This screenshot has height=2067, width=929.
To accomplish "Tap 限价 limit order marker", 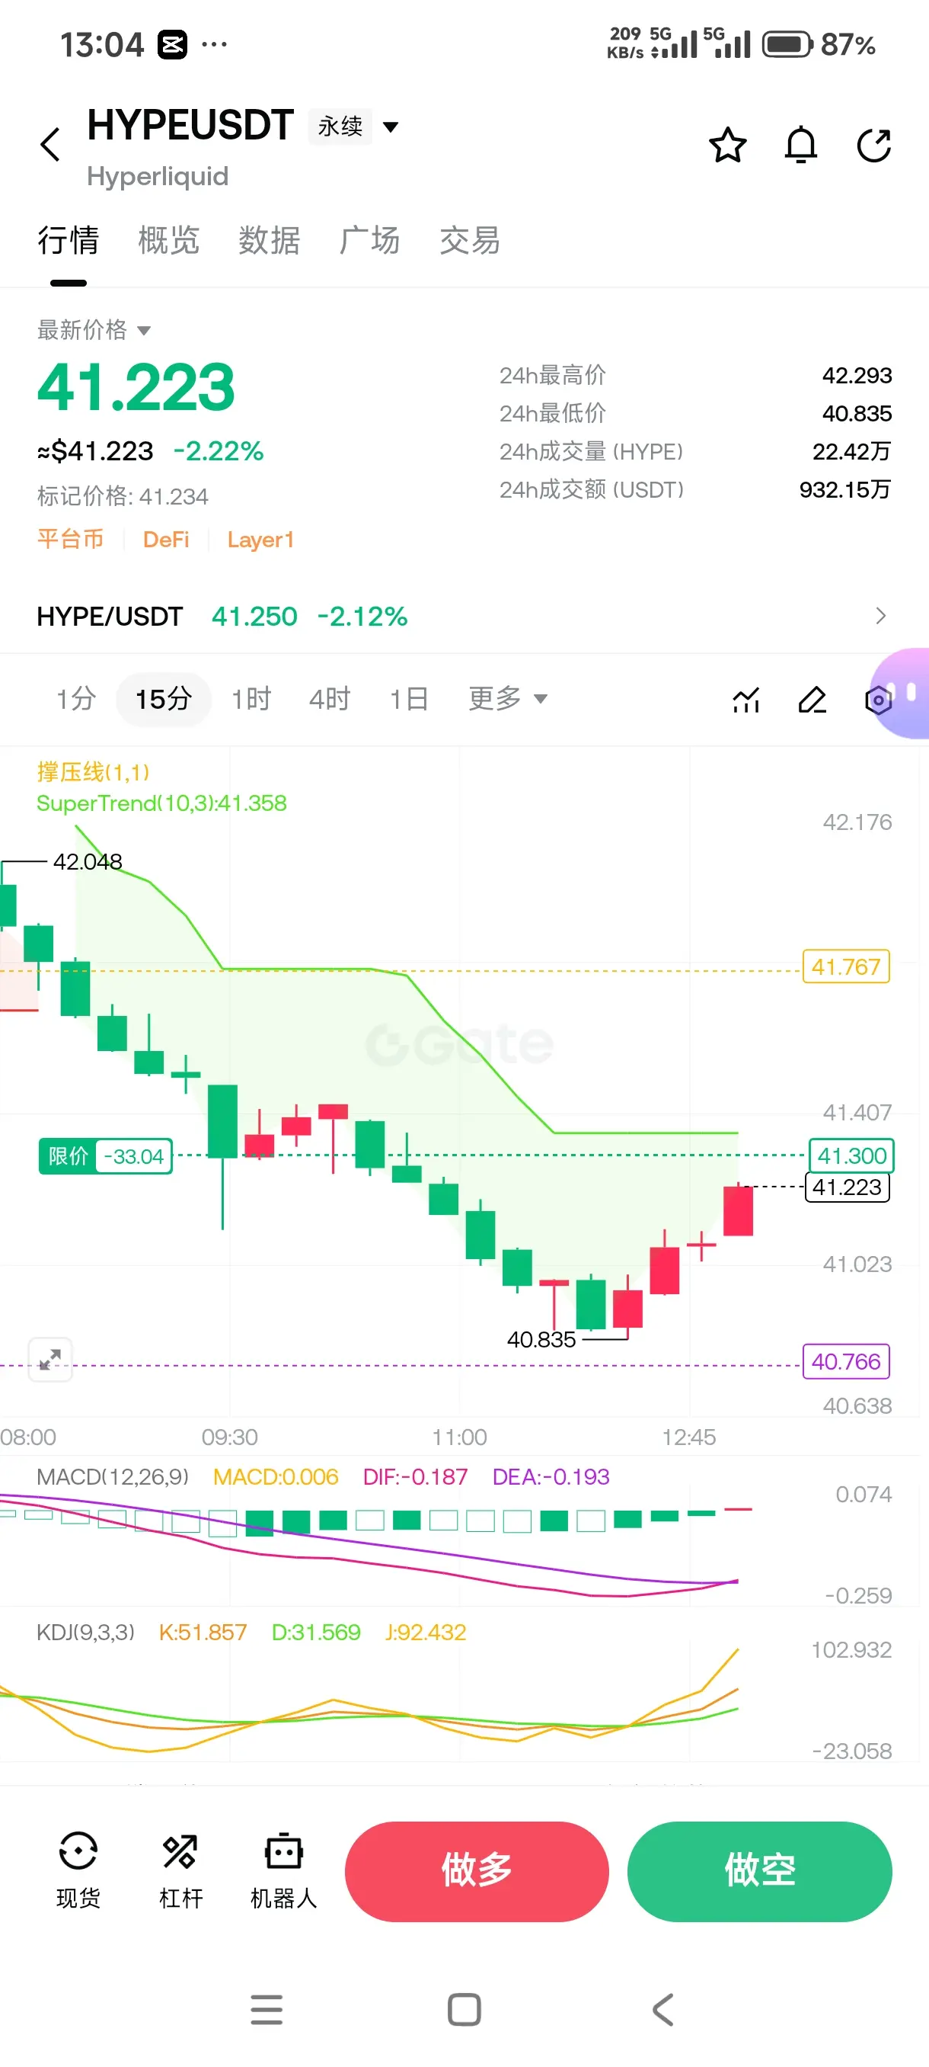I will 106,1156.
